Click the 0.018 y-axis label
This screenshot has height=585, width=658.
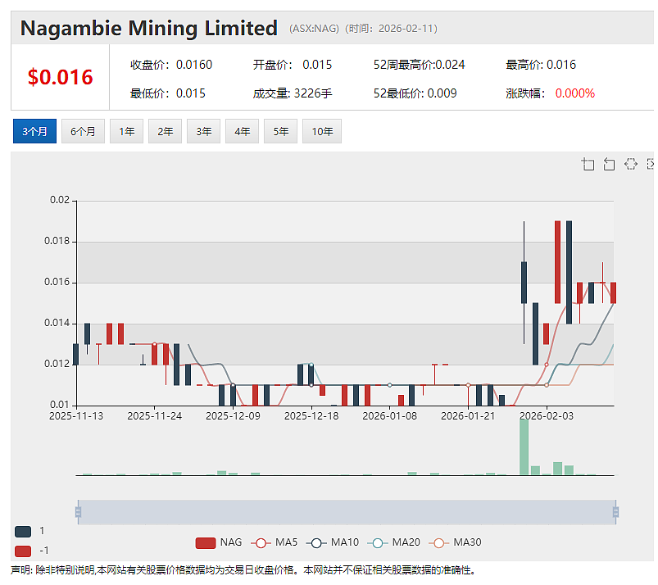tap(57, 241)
